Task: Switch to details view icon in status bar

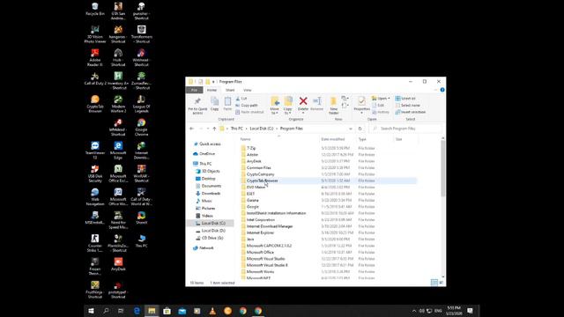Action: [434, 283]
